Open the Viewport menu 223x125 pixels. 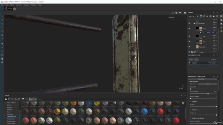(26, 5)
